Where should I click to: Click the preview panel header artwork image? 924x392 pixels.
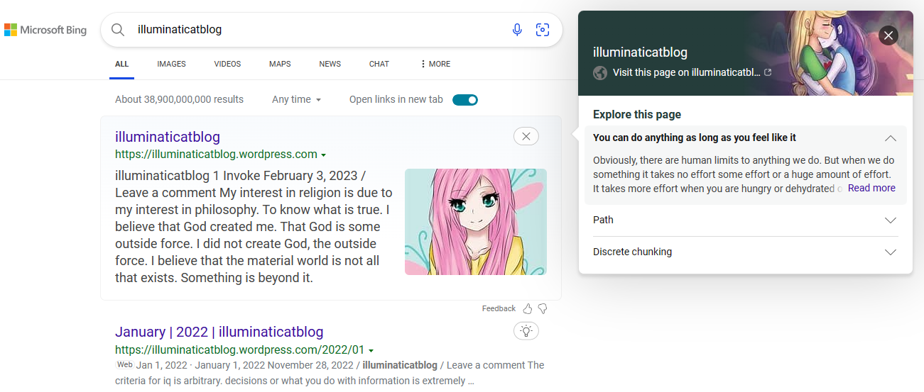point(829,53)
